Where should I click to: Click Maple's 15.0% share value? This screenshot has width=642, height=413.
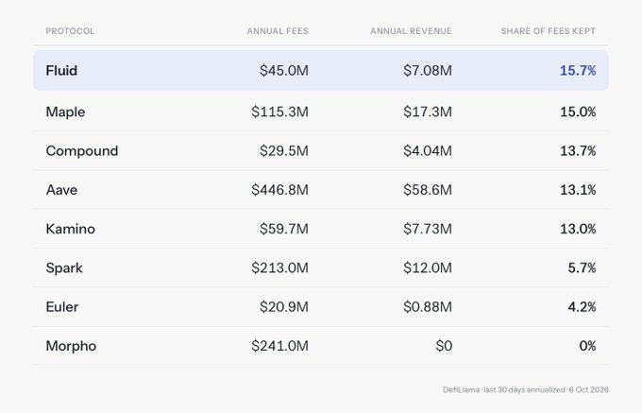tap(578, 112)
